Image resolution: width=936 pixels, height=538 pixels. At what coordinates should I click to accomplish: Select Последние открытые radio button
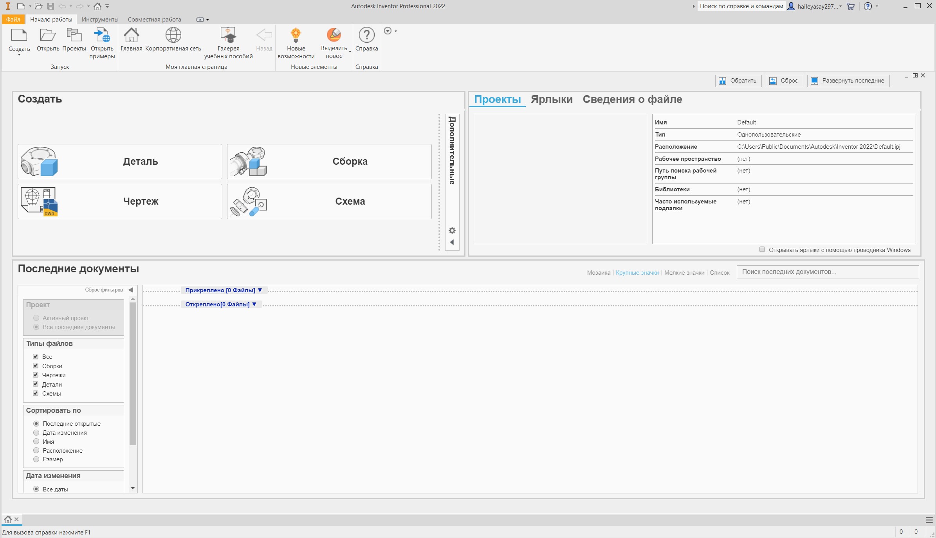coord(36,423)
